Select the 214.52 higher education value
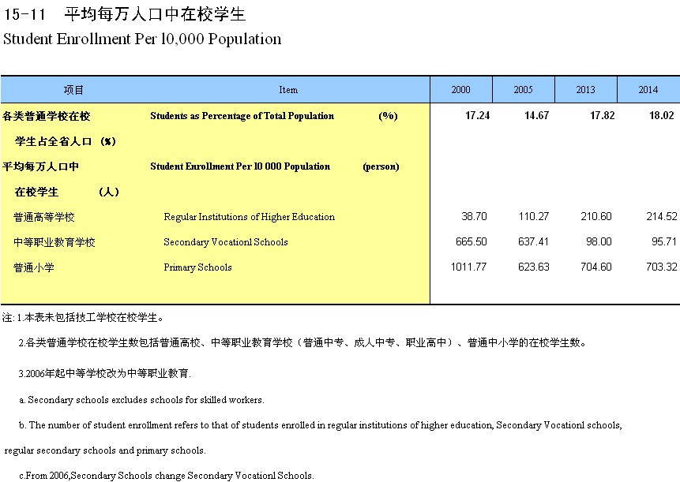 tap(660, 217)
